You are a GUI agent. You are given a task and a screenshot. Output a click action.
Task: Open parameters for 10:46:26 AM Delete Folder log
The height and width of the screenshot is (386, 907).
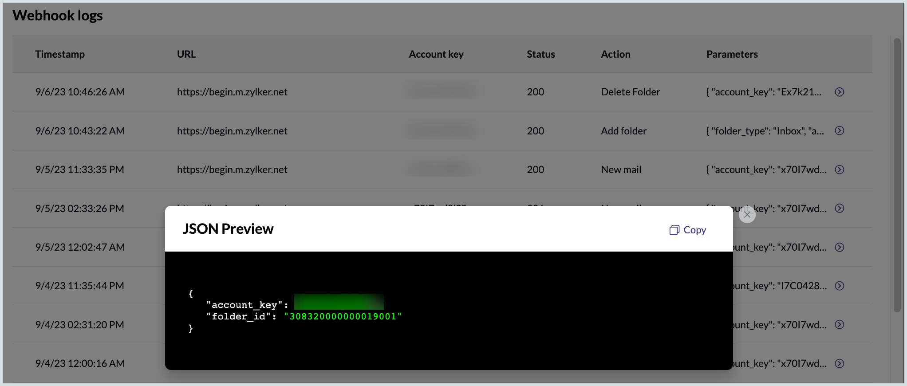(840, 92)
